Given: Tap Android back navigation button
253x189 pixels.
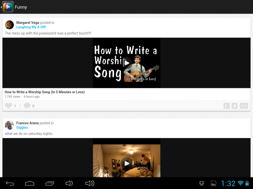Looking at the screenshot, I should [x=10, y=183].
